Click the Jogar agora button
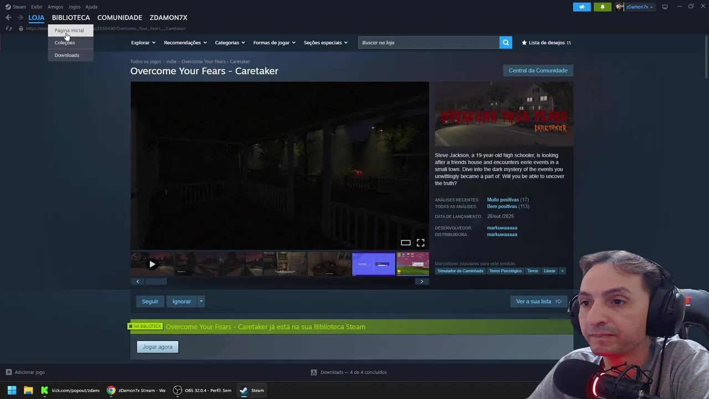Screen dimensions: 709x399 tap(158, 347)
